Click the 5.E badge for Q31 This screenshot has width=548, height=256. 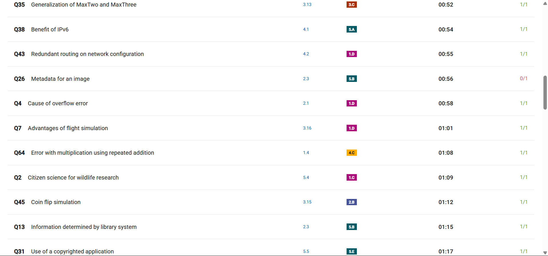tap(351, 251)
